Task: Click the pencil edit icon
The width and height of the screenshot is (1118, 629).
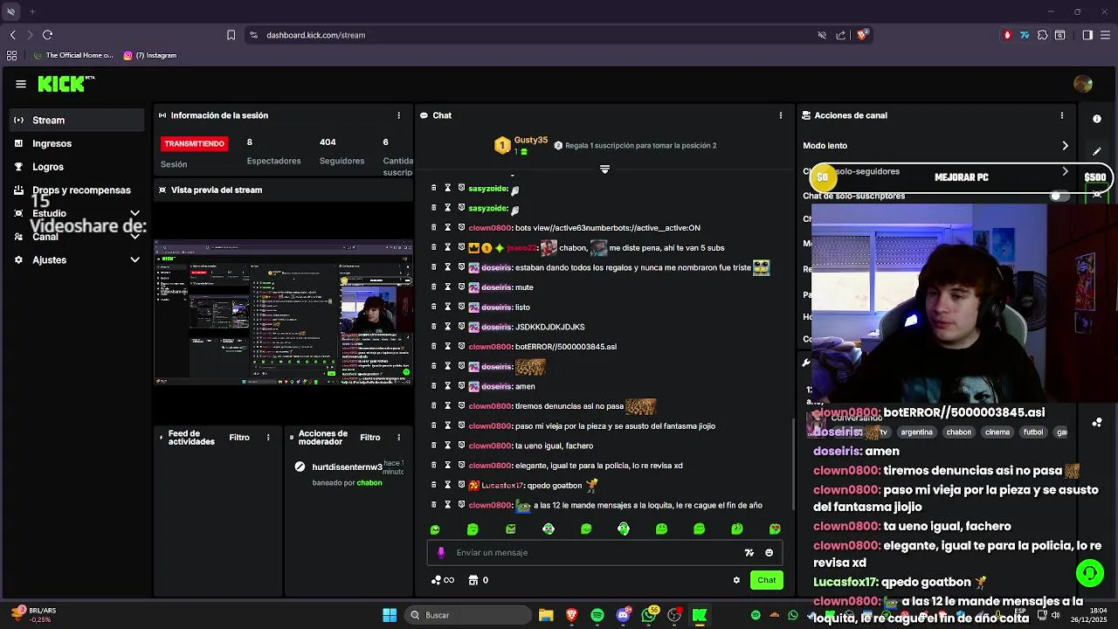Action: coord(1097,151)
